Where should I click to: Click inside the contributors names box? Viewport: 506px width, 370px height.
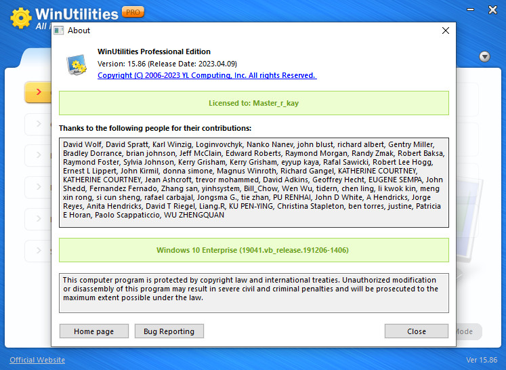[253, 182]
